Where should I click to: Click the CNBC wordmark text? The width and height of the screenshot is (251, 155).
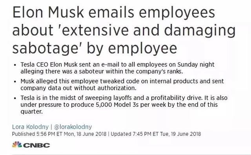click(x=36, y=145)
